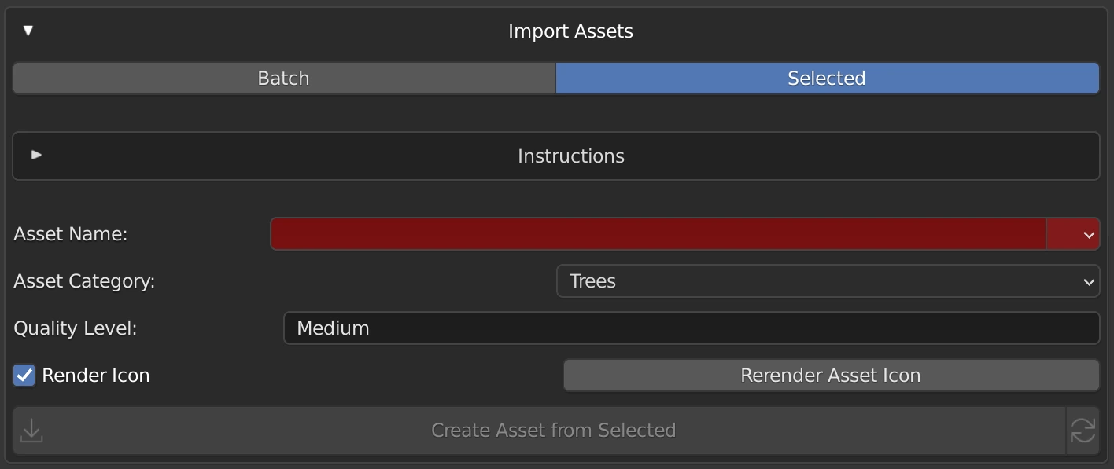Image resolution: width=1114 pixels, height=469 pixels.
Task: Click the download arrow import icon
Action: coord(31,431)
